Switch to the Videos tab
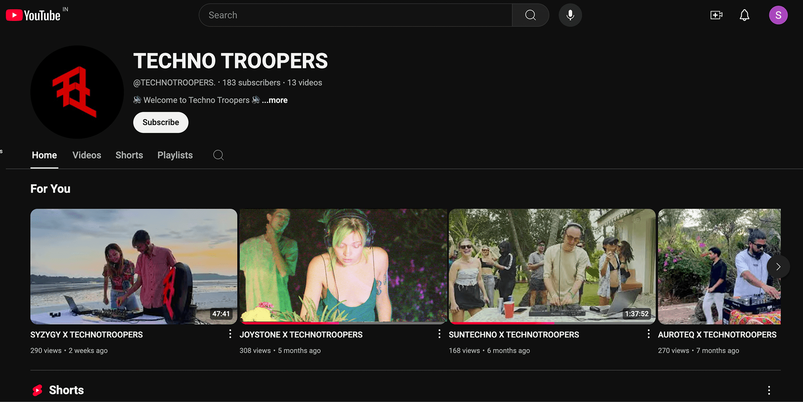803x402 pixels. coord(87,155)
